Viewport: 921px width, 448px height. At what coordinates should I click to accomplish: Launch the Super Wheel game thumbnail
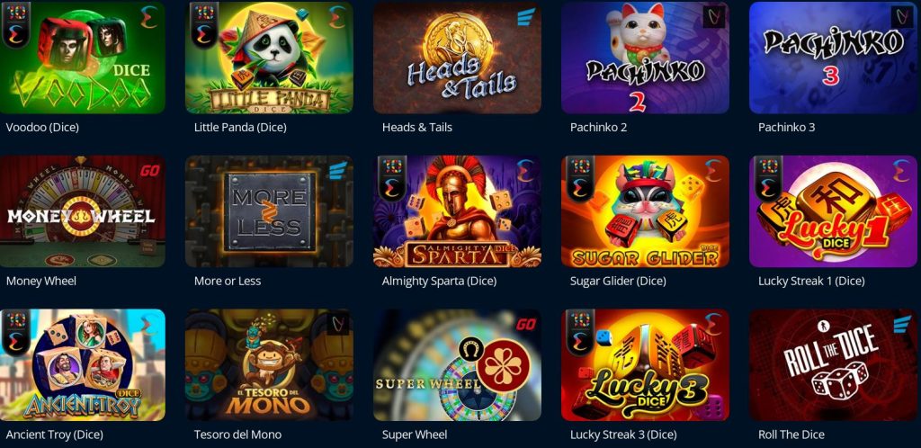pos(457,365)
